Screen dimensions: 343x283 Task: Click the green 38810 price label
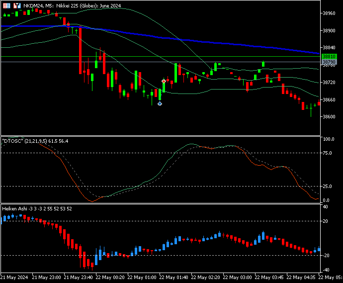tap(329, 57)
